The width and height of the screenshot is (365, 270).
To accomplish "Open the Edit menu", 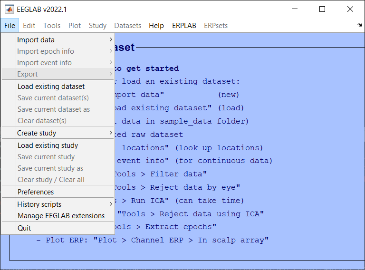I will tap(29, 26).
